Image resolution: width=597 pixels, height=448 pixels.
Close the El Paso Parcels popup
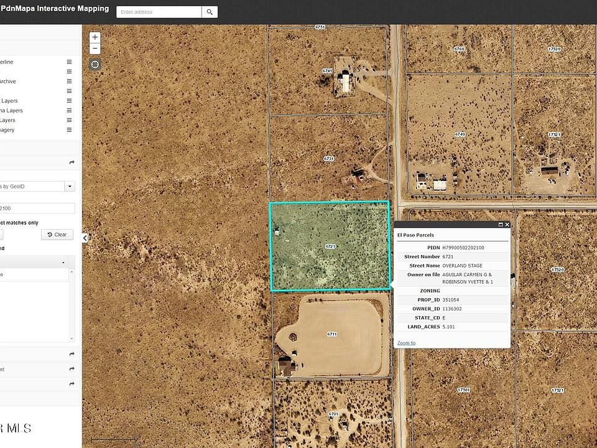pos(507,225)
